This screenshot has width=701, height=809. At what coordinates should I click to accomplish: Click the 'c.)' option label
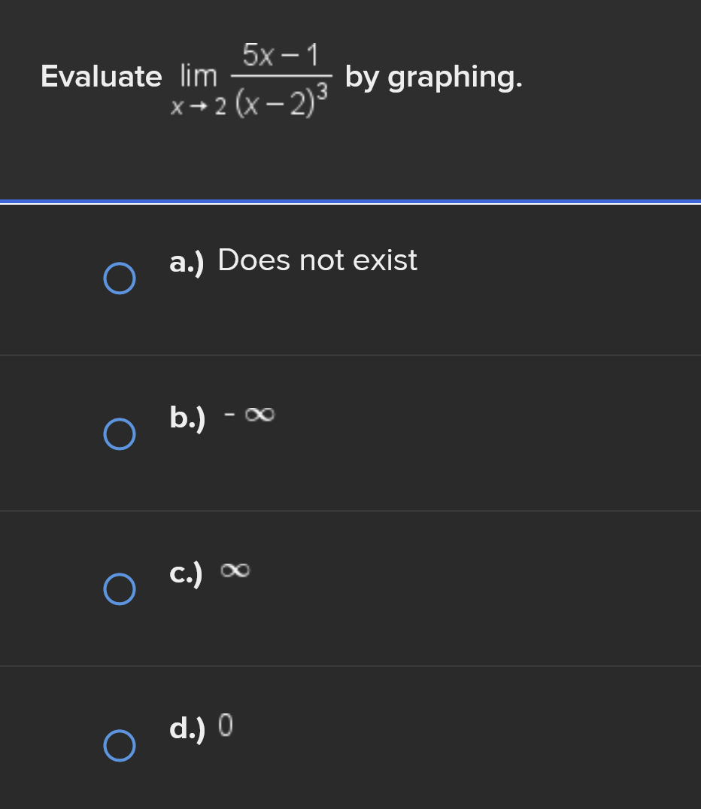click(186, 573)
